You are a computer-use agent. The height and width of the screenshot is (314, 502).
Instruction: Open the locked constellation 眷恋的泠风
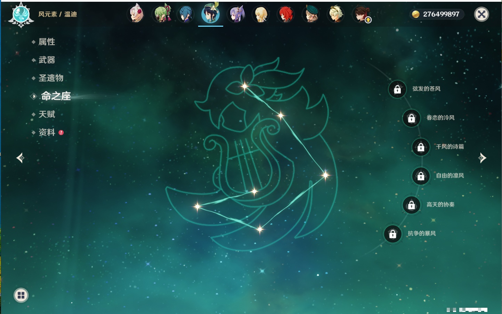(x=412, y=118)
